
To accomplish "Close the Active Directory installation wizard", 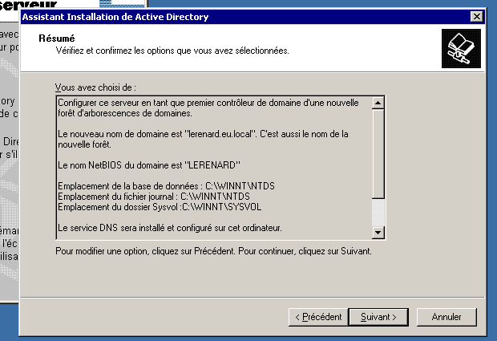I will point(476,17).
